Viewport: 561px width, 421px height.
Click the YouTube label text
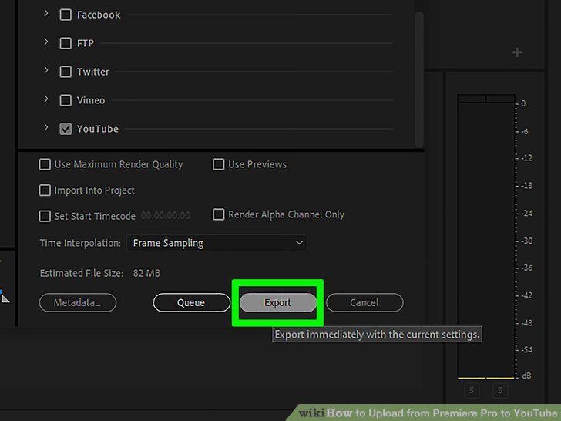tap(98, 129)
